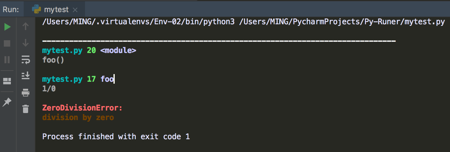Jump up the stack trace arrow

26,27
